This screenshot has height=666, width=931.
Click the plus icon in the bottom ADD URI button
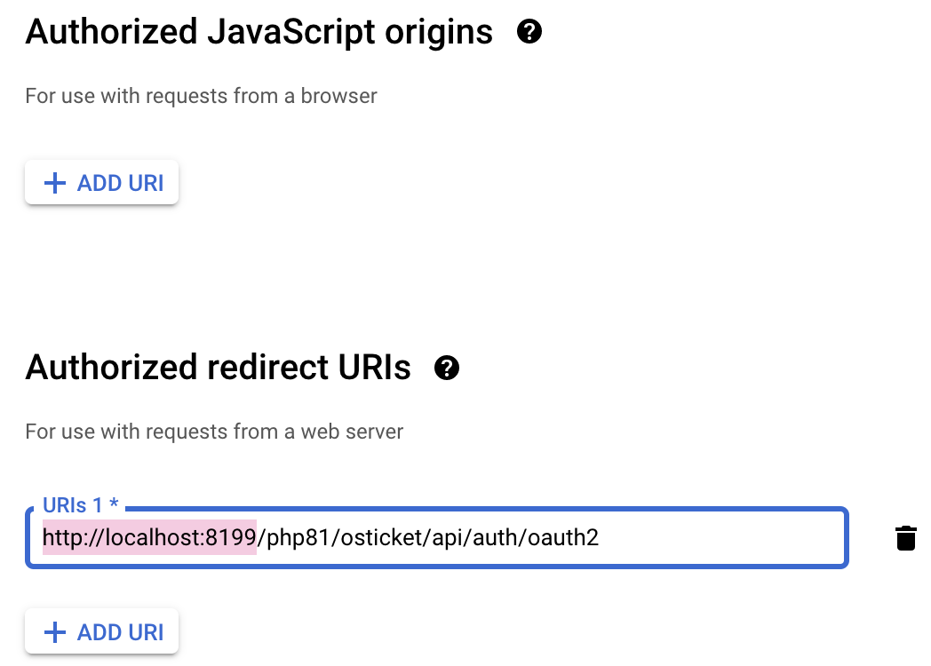(x=55, y=631)
